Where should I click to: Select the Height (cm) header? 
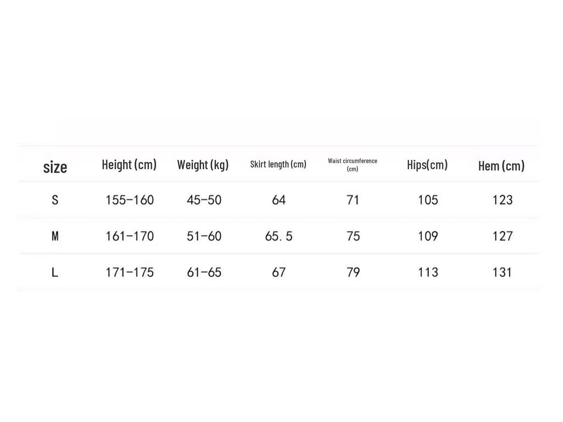pos(129,165)
